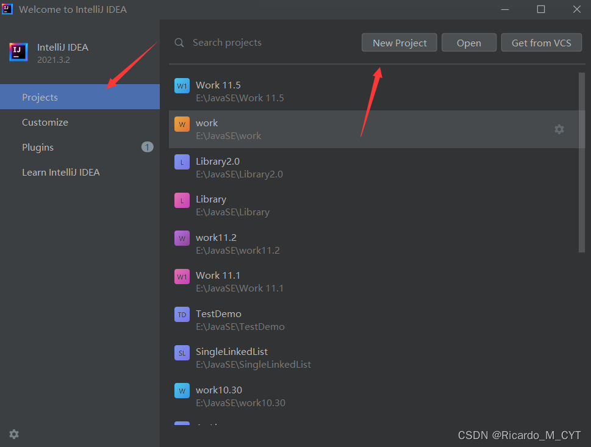Click the pink Library project icon
The width and height of the screenshot is (591, 447).
click(182, 200)
